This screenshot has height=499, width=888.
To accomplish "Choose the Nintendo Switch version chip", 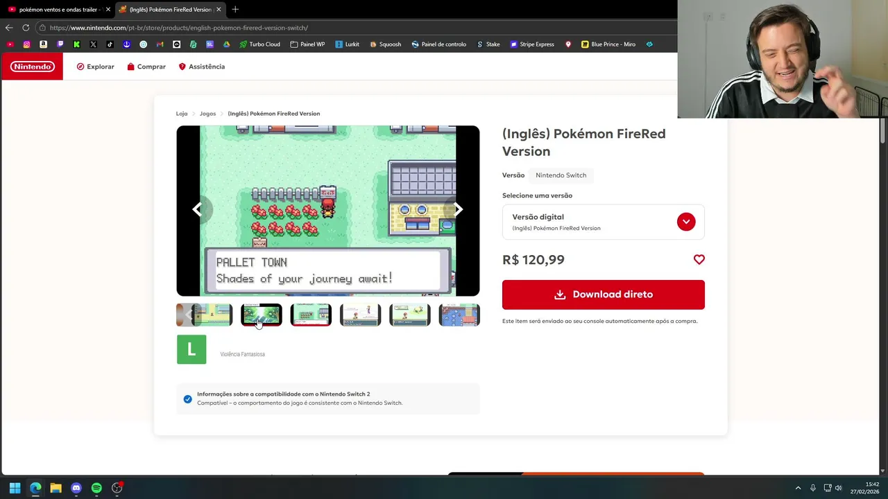I will tap(561, 175).
